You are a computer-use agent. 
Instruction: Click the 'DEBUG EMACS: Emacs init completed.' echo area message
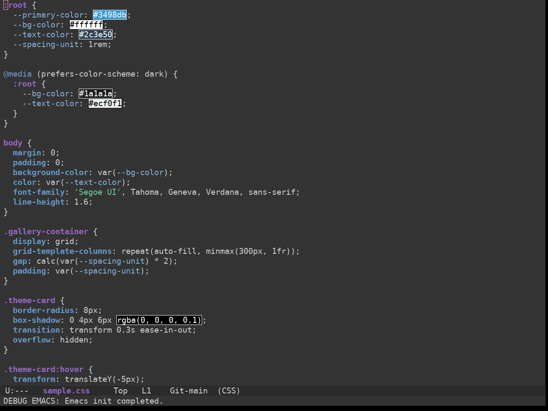(83, 401)
